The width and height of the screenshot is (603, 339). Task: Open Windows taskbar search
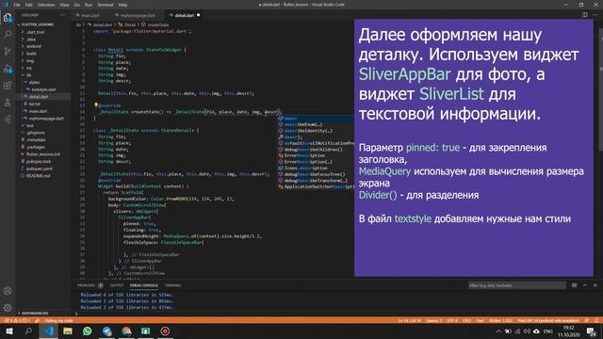click(x=28, y=331)
